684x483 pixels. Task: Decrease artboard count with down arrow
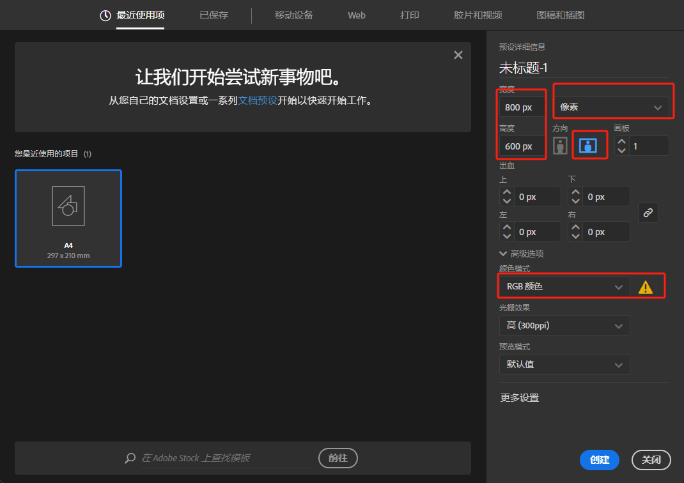621,150
